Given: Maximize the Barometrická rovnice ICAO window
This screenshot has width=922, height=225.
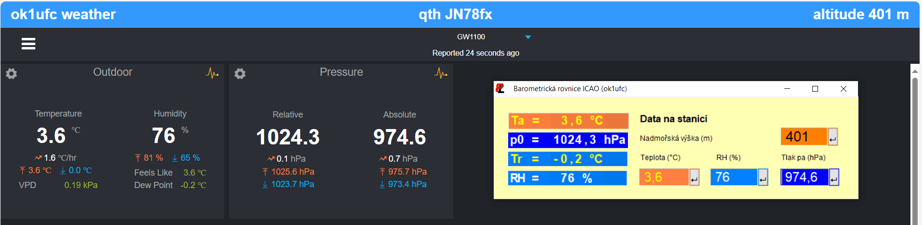Looking at the screenshot, I should click(815, 89).
